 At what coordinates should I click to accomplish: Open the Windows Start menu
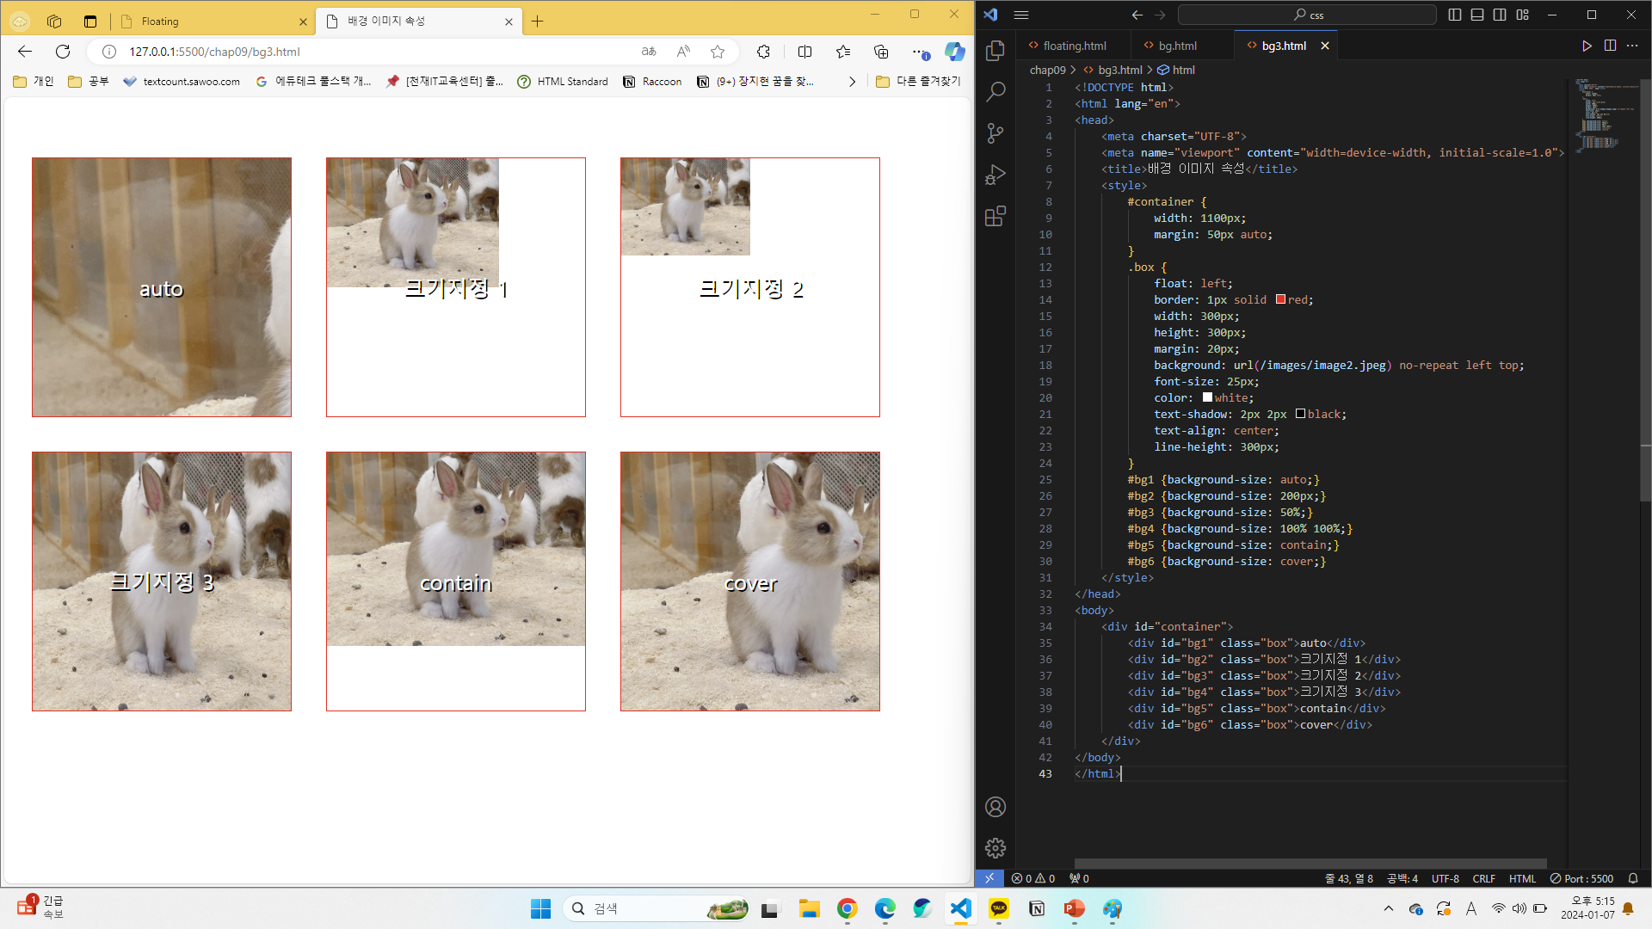[540, 908]
